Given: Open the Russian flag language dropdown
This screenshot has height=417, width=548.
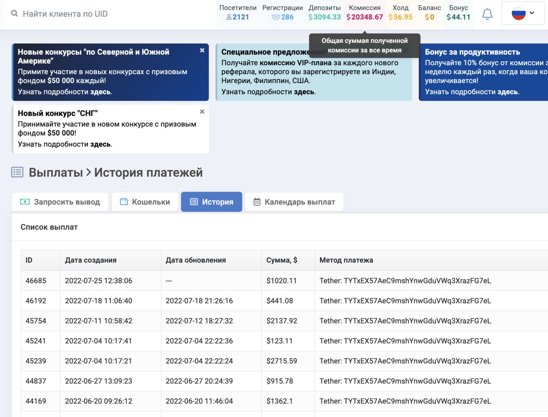Looking at the screenshot, I should [x=523, y=13].
